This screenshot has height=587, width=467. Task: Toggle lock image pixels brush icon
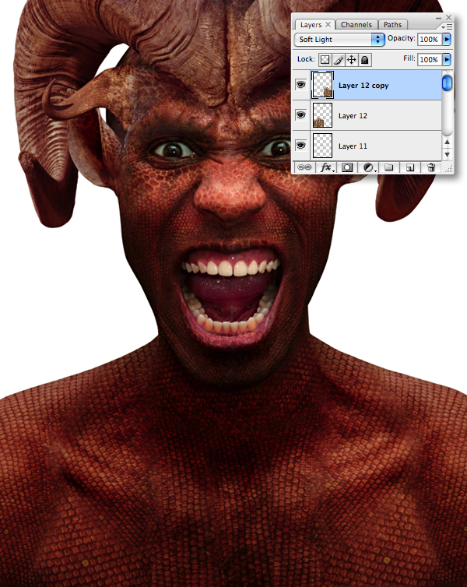coord(339,60)
